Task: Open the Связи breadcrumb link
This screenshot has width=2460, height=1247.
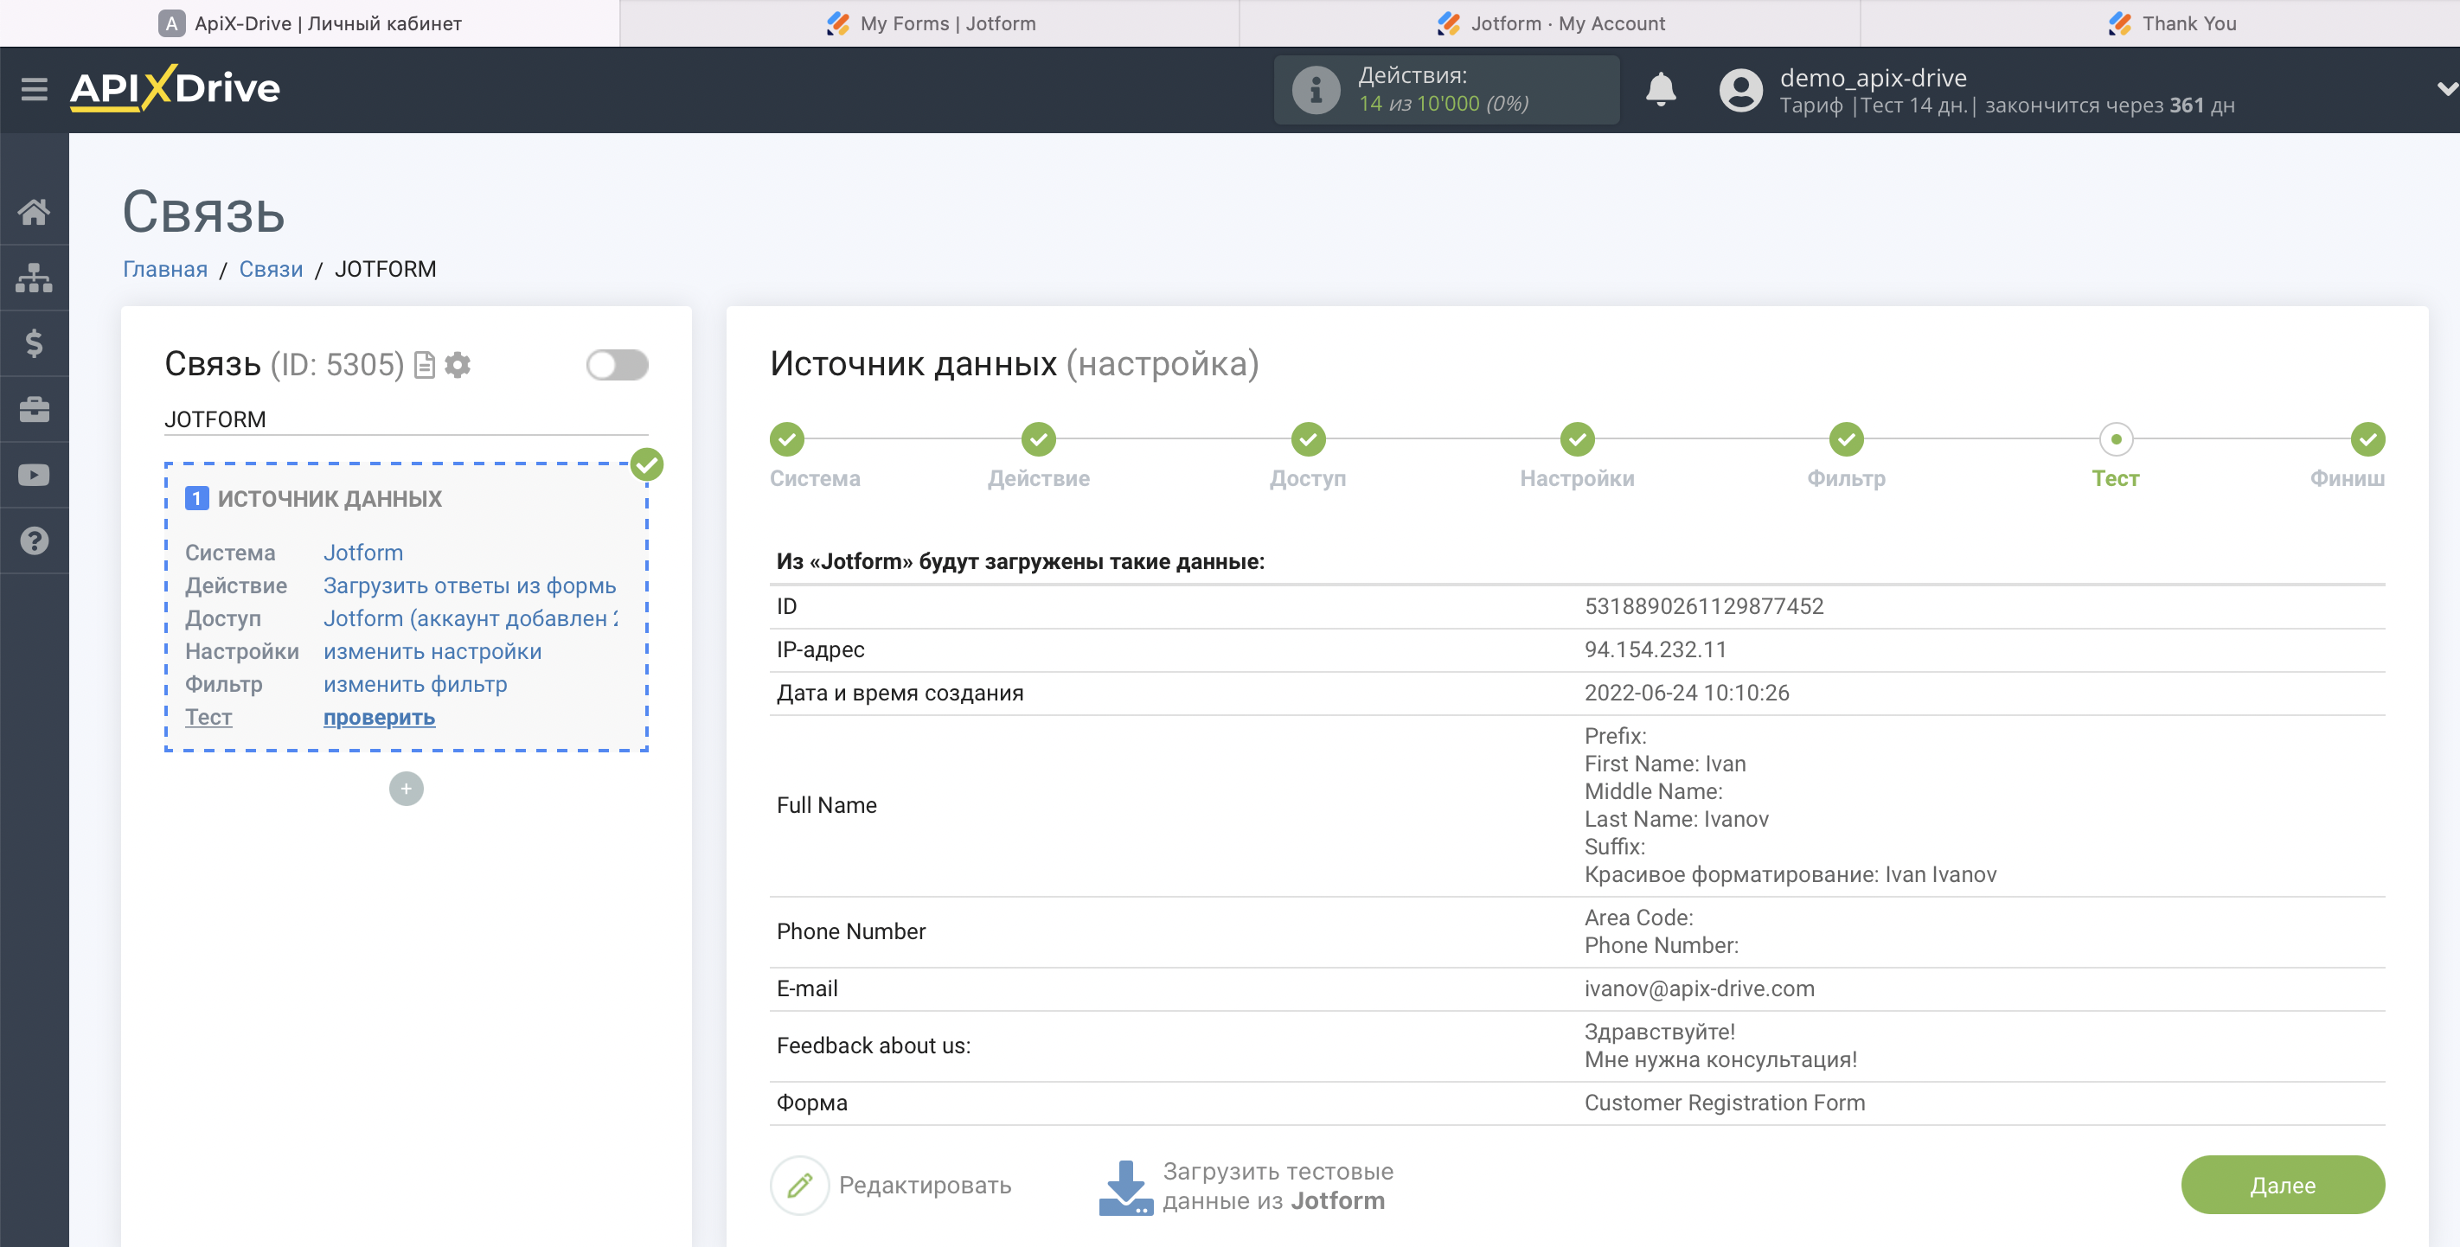Action: click(272, 269)
